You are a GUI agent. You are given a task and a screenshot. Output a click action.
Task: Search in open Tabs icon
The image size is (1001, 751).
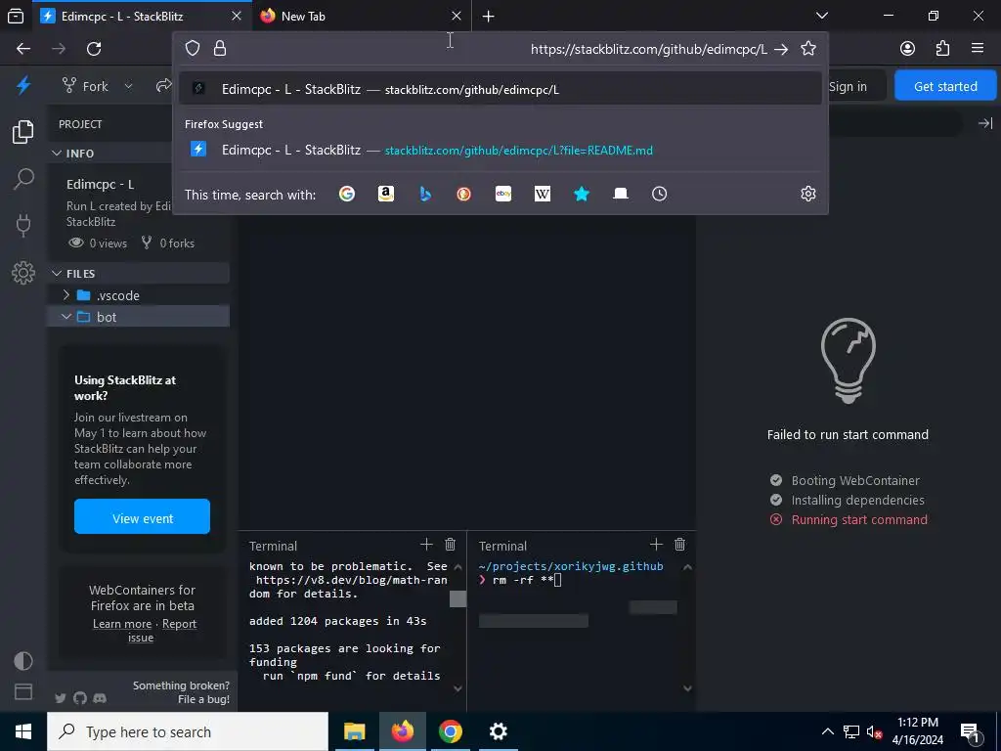[x=621, y=194]
